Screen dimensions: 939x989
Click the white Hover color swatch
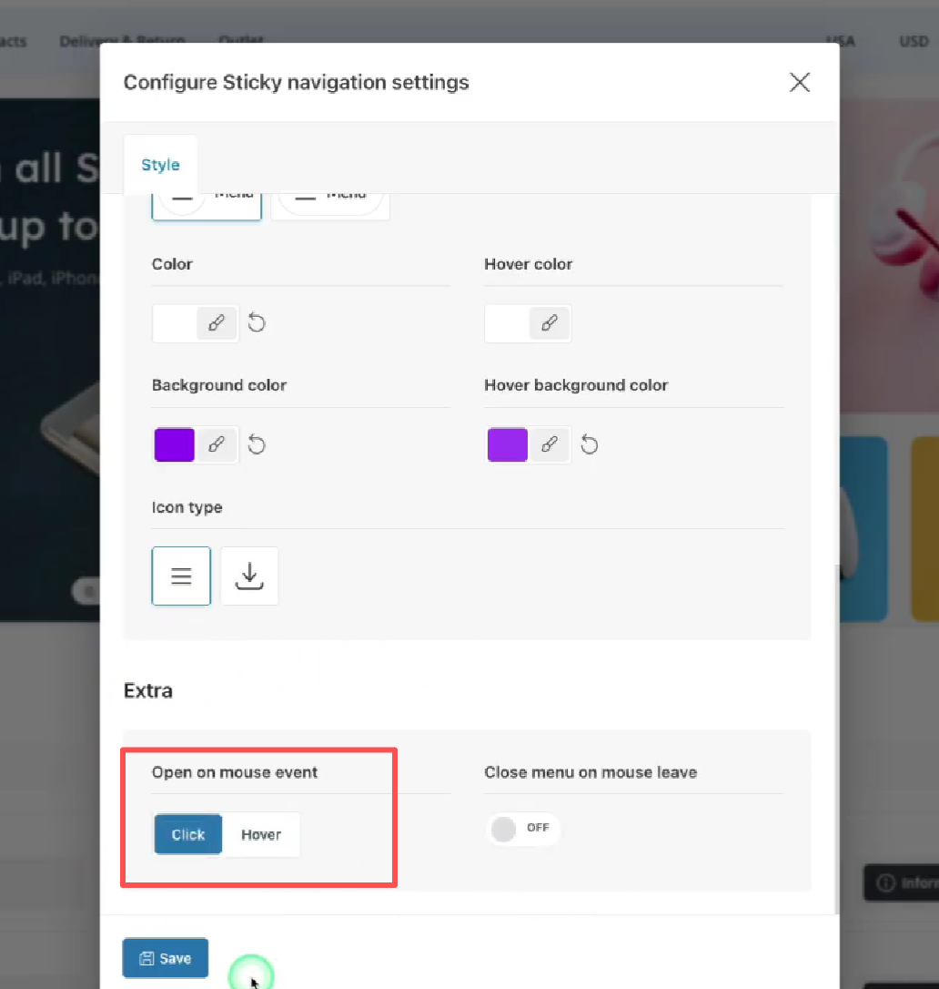tap(508, 323)
